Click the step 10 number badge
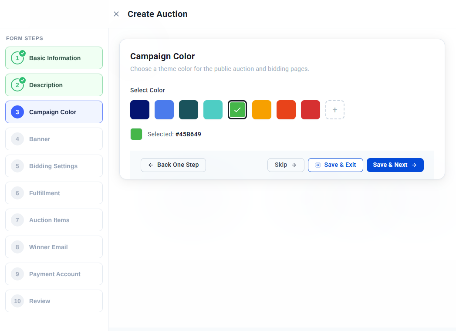The height and width of the screenshot is (331, 456). point(17,301)
